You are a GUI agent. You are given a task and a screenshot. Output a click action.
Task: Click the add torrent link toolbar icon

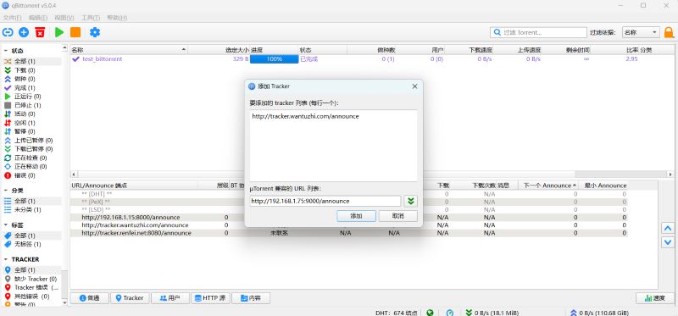click(x=8, y=32)
